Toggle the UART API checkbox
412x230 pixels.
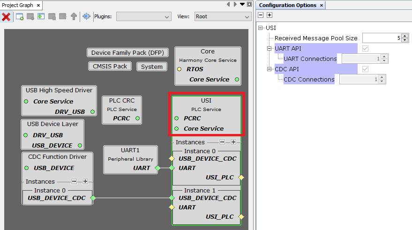(x=365, y=48)
